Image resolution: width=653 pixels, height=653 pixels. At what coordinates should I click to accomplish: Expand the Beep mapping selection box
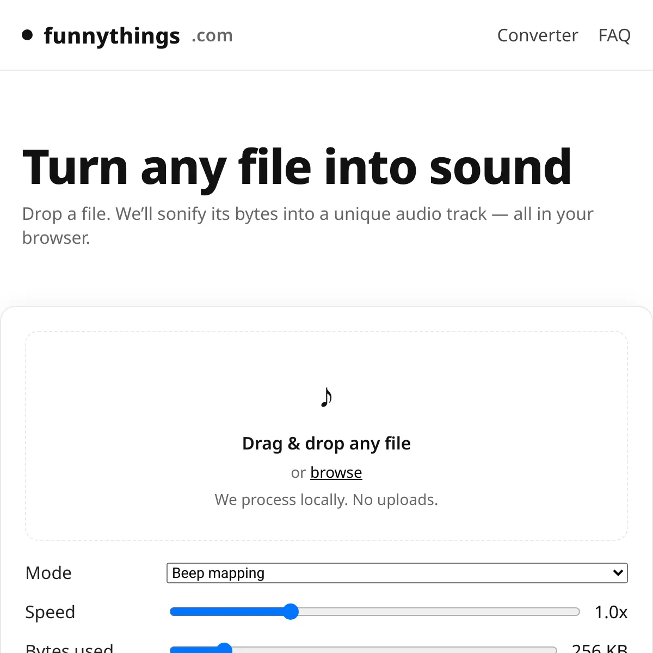[x=397, y=572]
